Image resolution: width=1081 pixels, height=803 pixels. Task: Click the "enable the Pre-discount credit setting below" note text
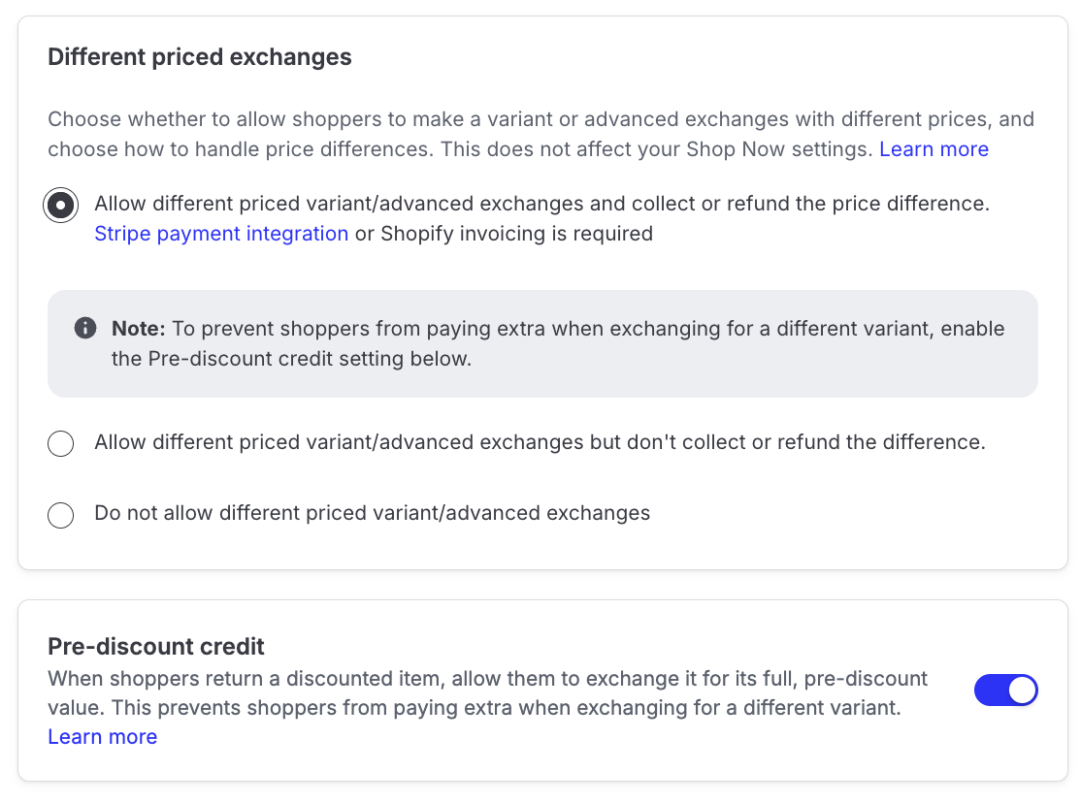point(291,359)
